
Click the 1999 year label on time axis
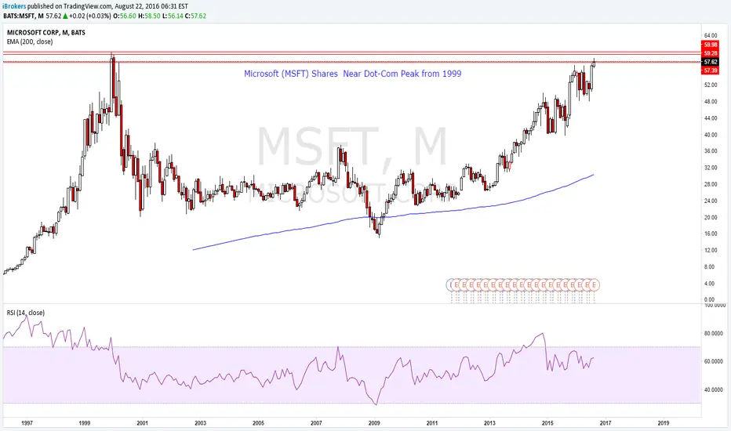pos(85,423)
